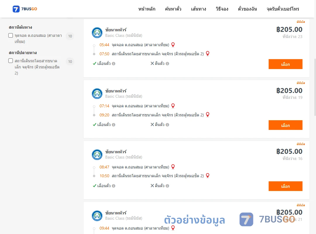Click the 7BUSGO logo in header

[25, 9]
